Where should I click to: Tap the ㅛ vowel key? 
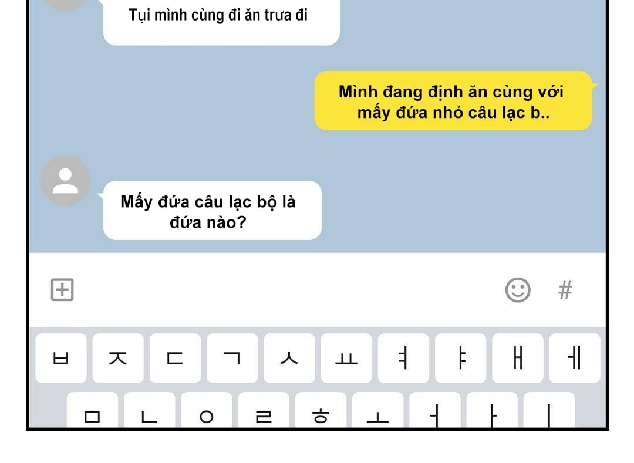pyautogui.click(x=346, y=359)
